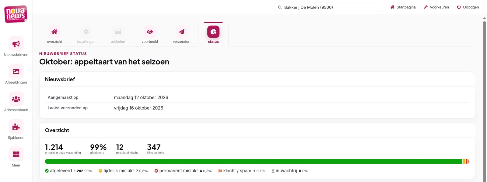This screenshot has width=487, height=182.
Task: Click the Overzicht section heading
Action: click(57, 130)
